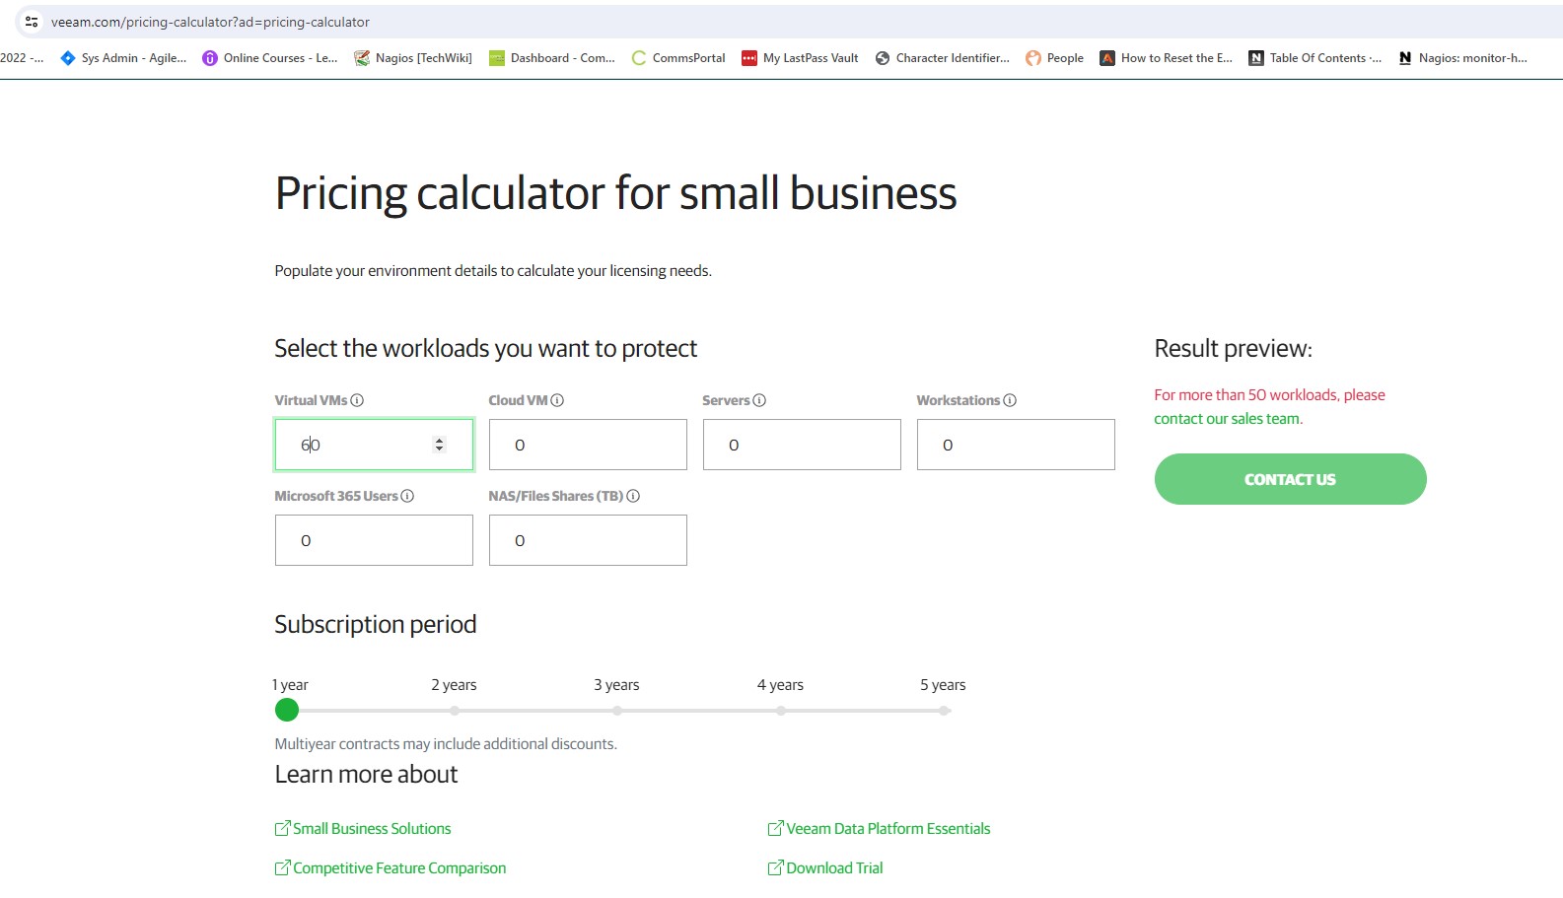This screenshot has width=1563, height=898.
Task: Click in the Virtual VMs input field
Action: coord(374,445)
